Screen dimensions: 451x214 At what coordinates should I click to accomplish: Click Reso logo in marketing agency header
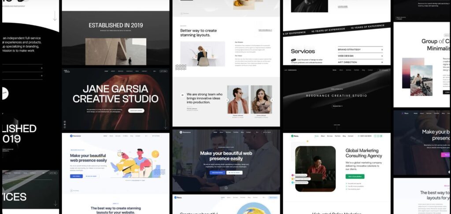(295, 136)
